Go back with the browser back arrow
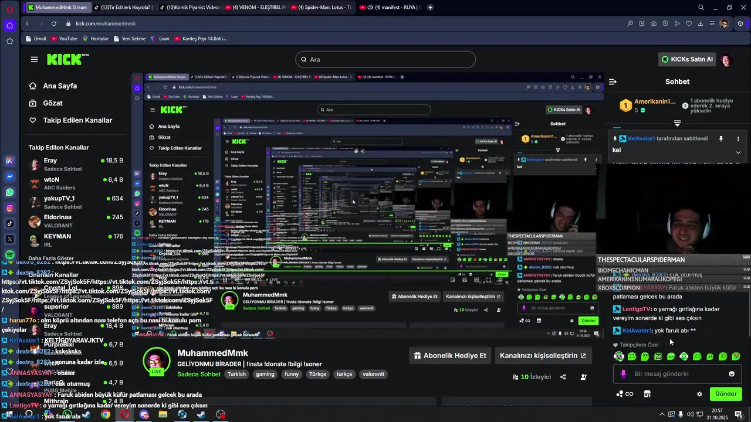751x422 pixels. click(27, 23)
